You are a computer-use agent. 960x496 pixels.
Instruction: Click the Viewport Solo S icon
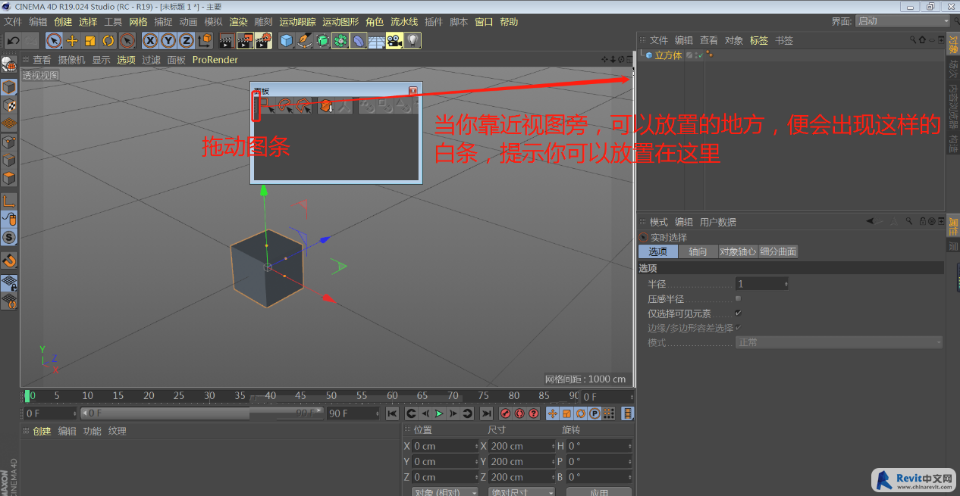[x=9, y=238]
